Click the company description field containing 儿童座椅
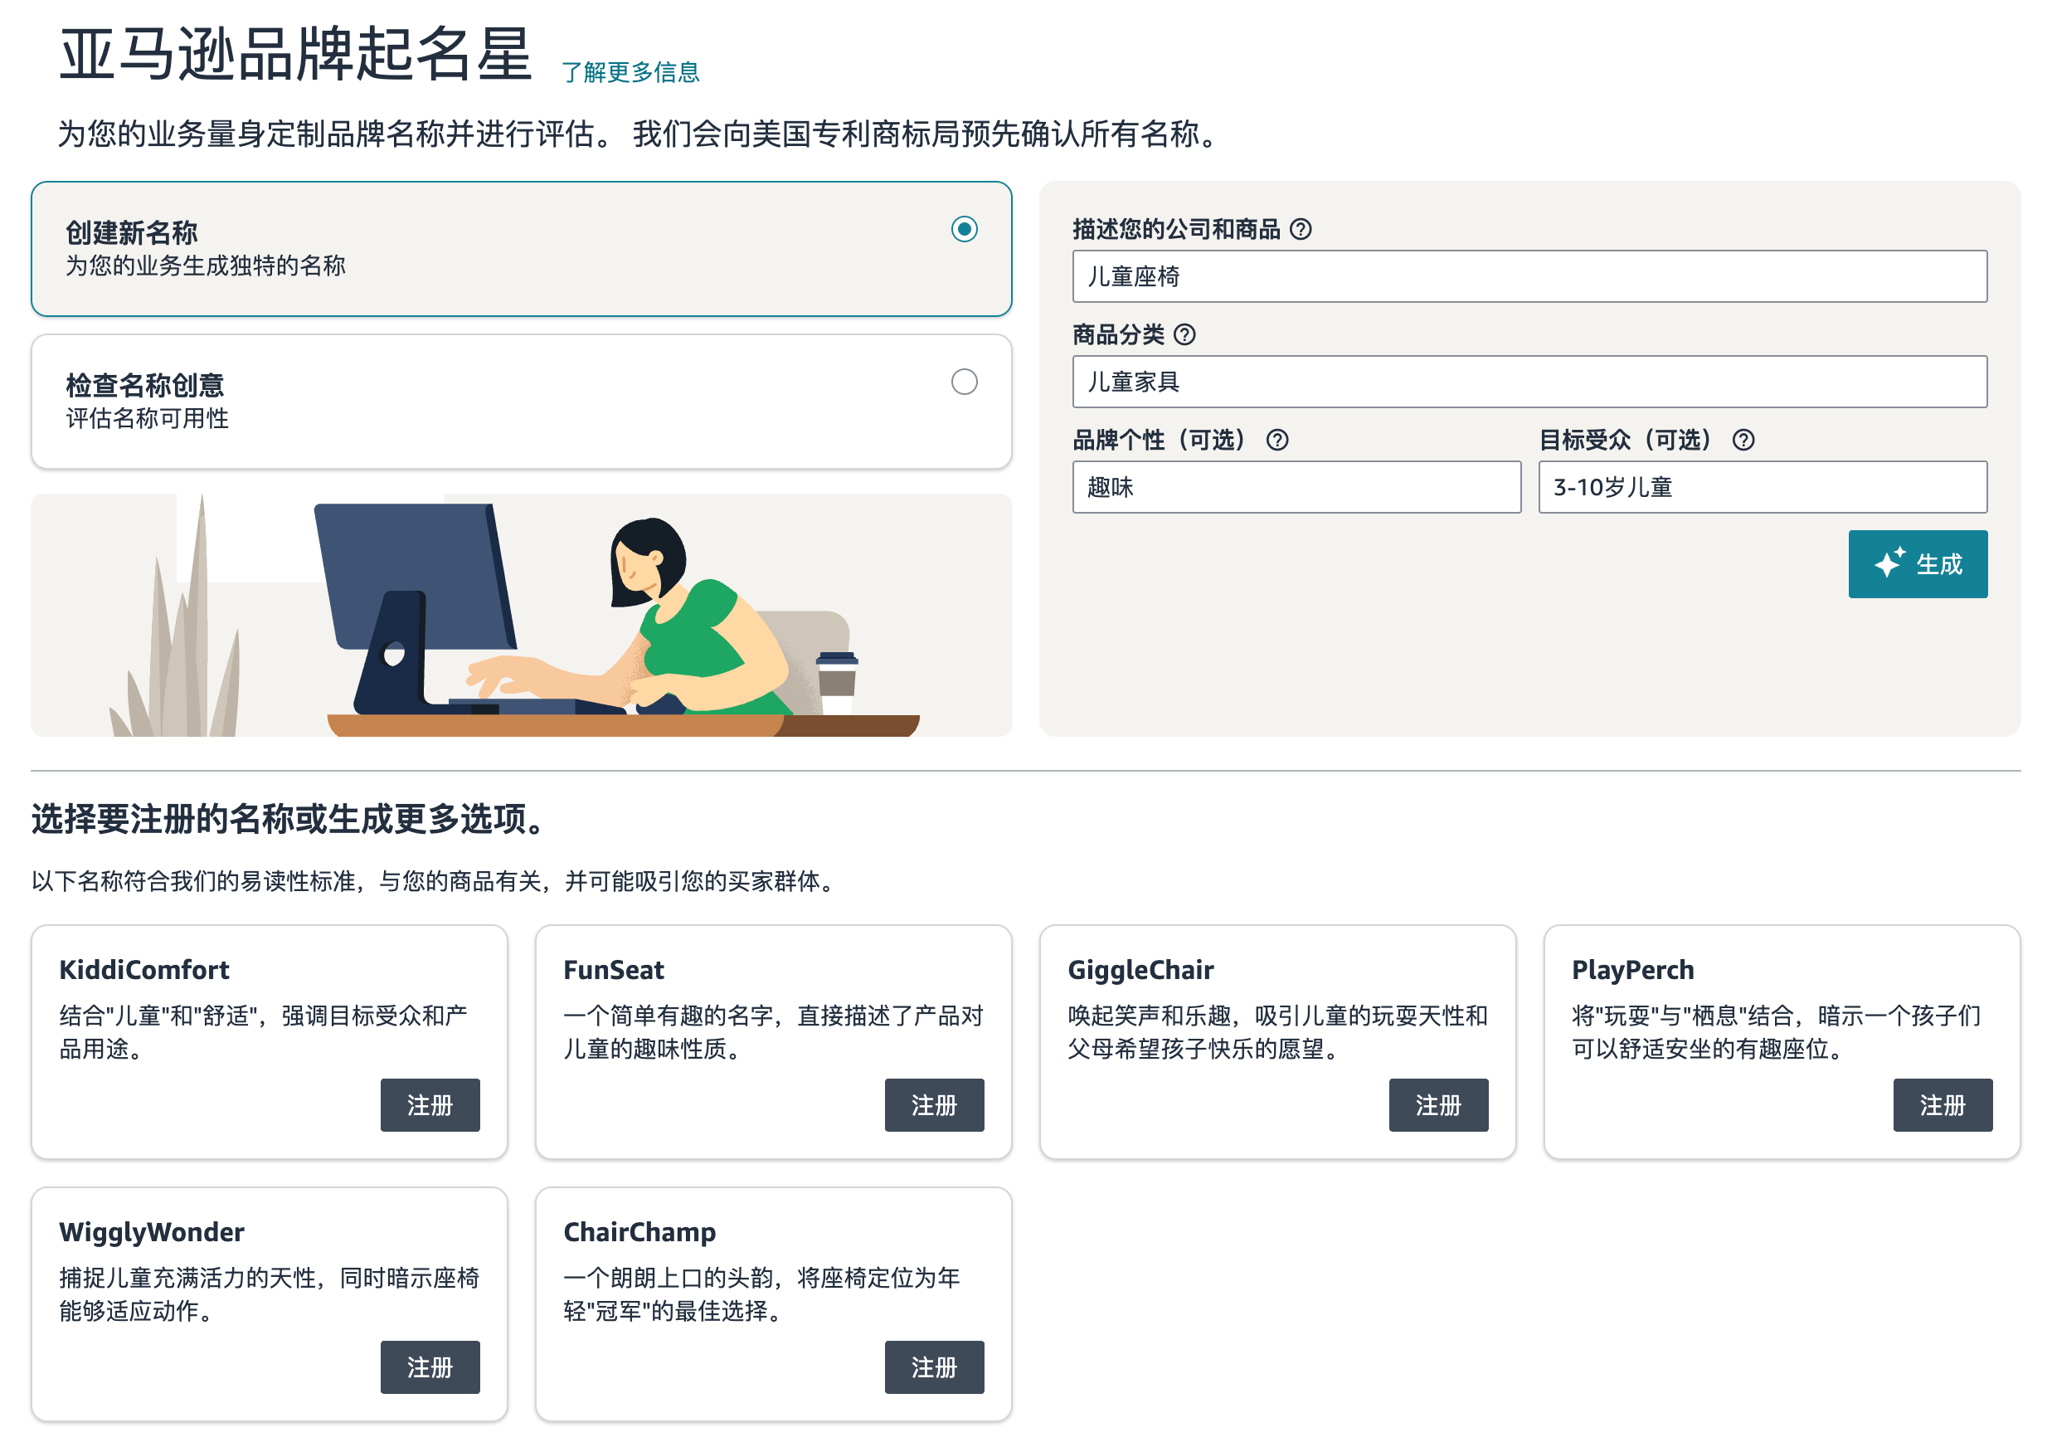 click(x=1529, y=277)
